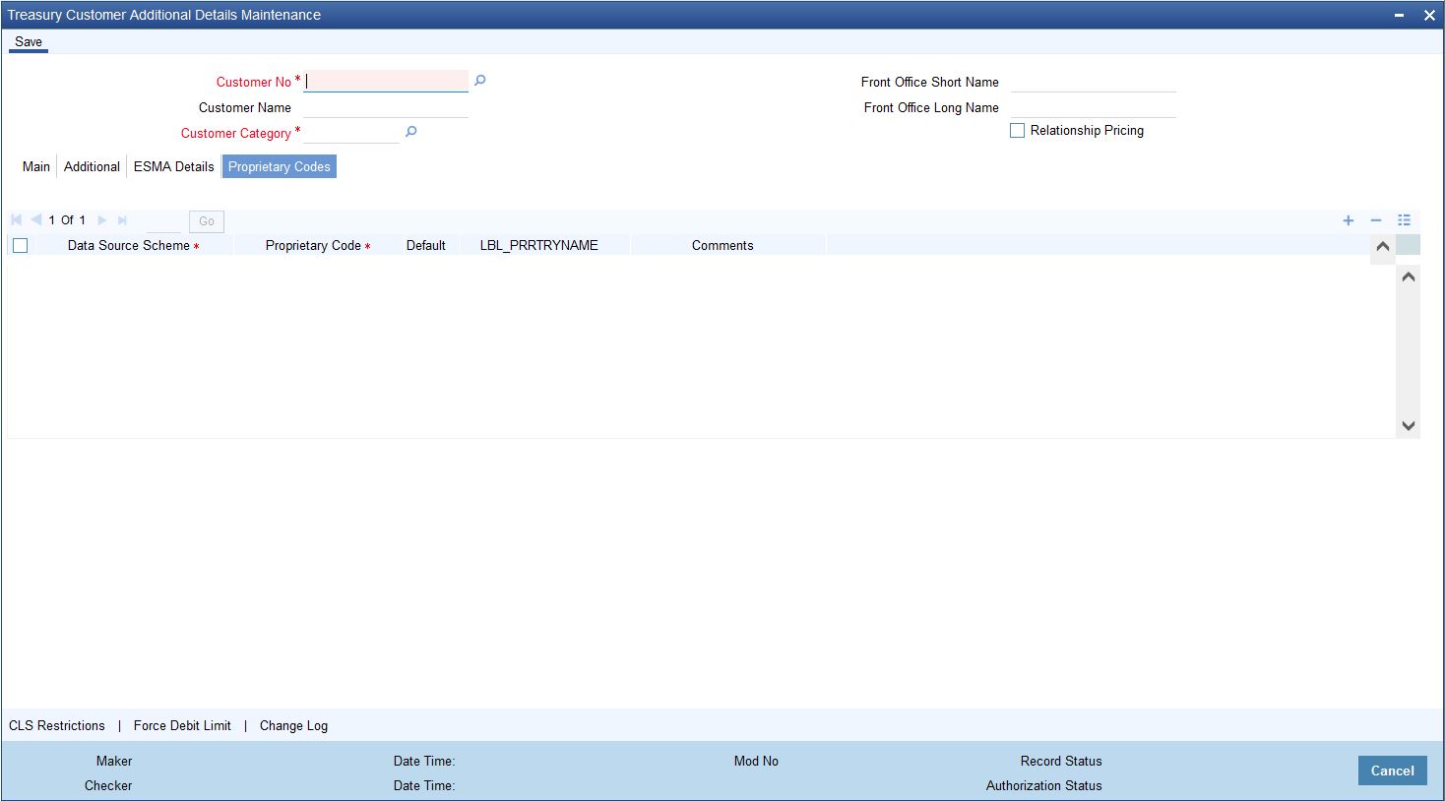Click the grid scroll down arrow

pyautogui.click(x=1409, y=425)
